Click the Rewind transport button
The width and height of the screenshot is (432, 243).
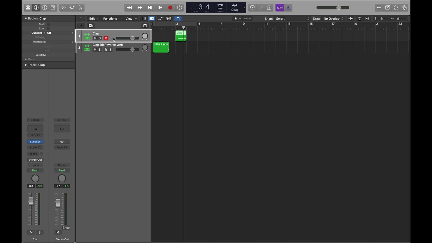coord(129,7)
